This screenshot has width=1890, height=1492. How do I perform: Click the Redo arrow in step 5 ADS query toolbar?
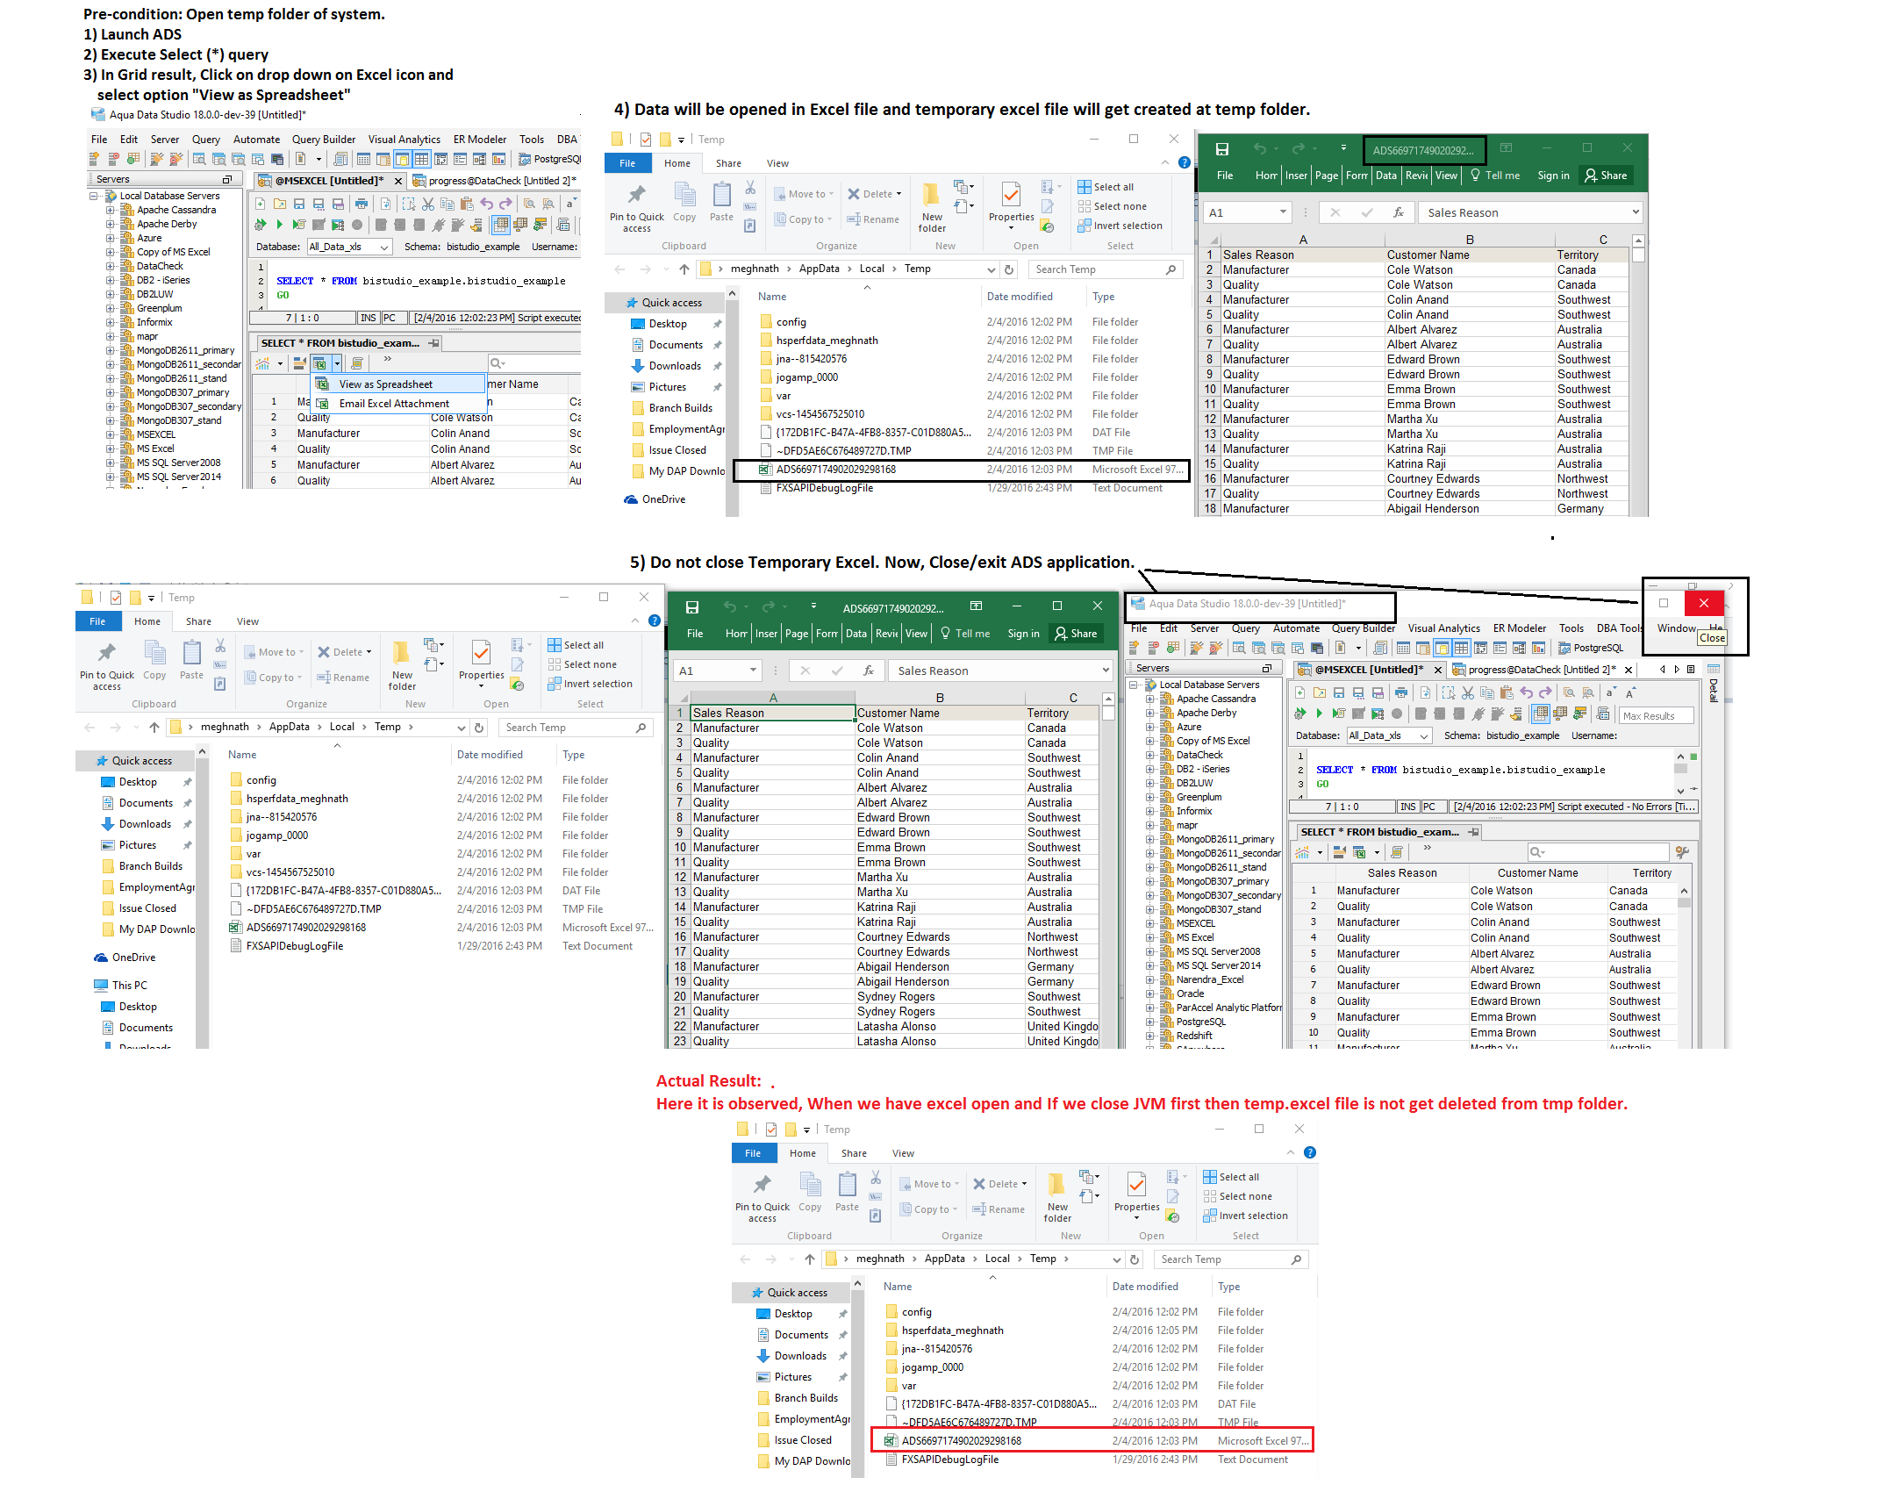[x=1545, y=692]
